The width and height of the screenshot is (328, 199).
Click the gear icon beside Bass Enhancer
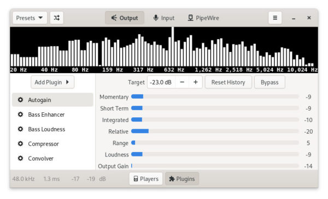point(21,114)
